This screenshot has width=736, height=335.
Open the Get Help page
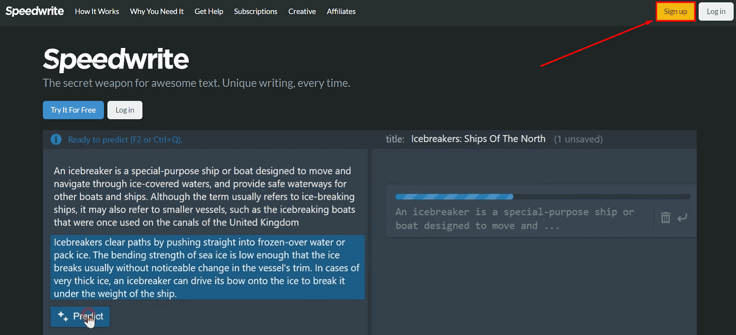[x=209, y=11]
